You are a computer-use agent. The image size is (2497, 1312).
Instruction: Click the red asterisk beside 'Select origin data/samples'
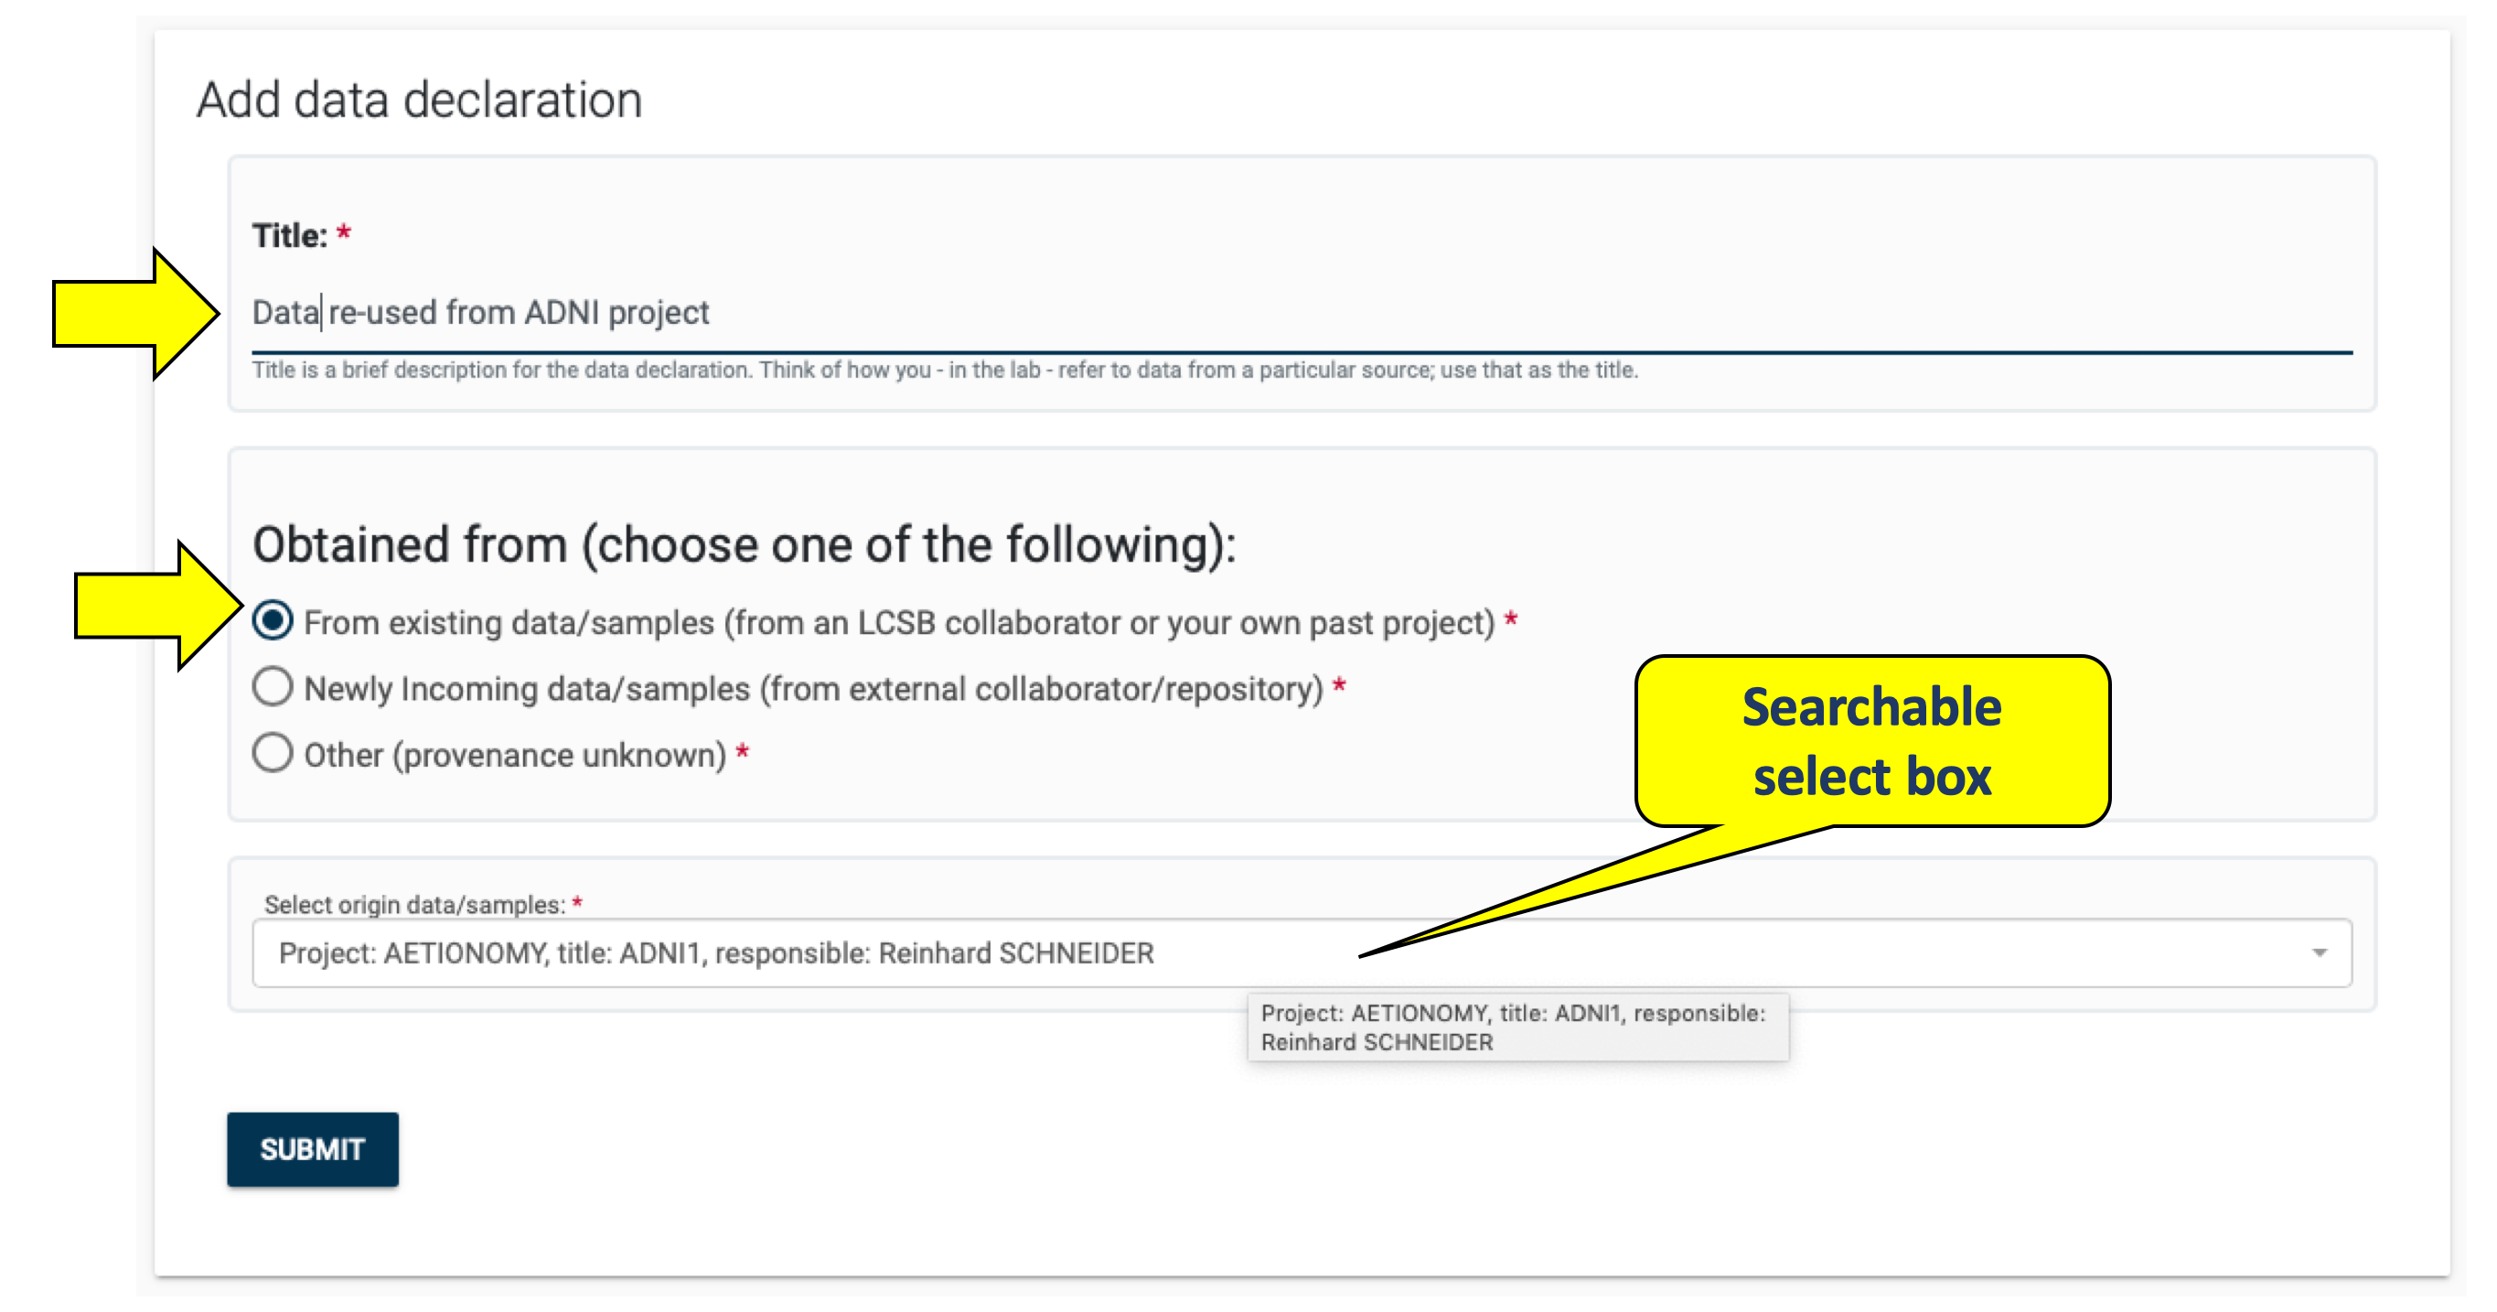click(x=577, y=904)
